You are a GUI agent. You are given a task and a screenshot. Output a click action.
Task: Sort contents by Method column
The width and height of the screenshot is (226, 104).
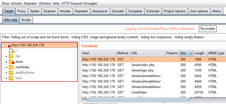click(123, 53)
